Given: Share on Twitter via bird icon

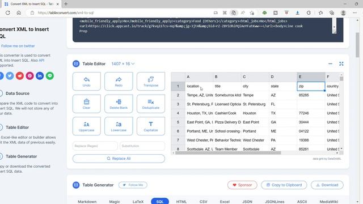Looking at the screenshot, I should click(10, 75).
